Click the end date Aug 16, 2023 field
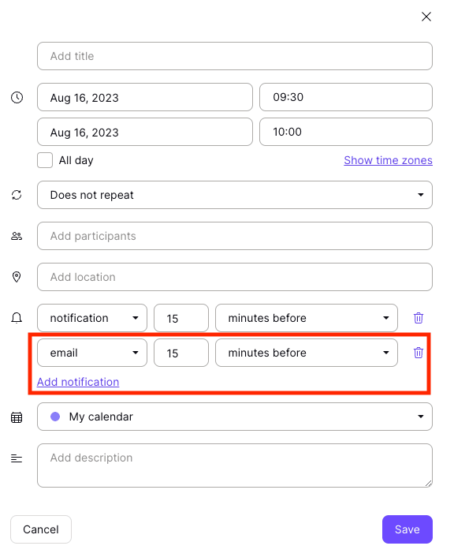This screenshot has height=557, width=454. pyautogui.click(x=145, y=132)
